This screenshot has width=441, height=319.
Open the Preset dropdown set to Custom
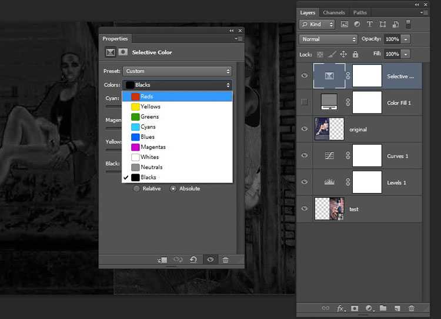coord(178,71)
